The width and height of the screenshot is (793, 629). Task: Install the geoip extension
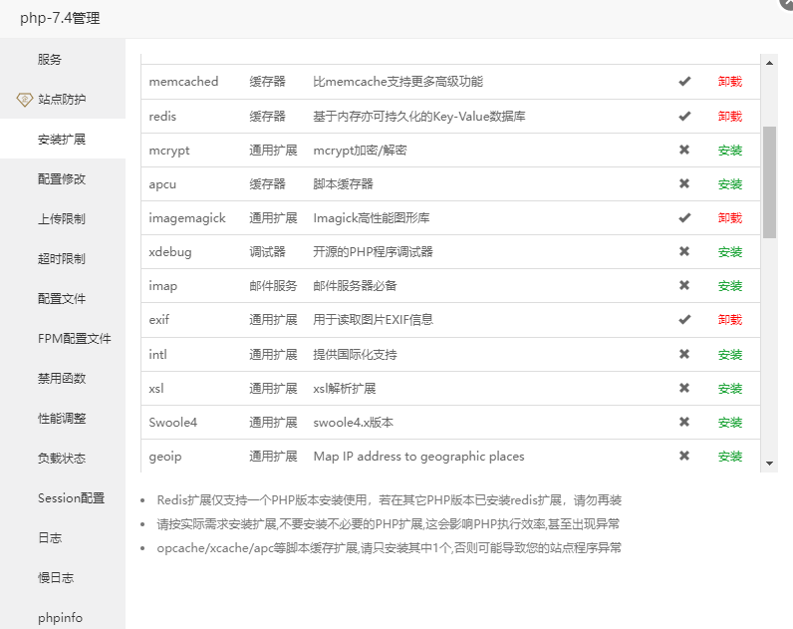tap(730, 457)
